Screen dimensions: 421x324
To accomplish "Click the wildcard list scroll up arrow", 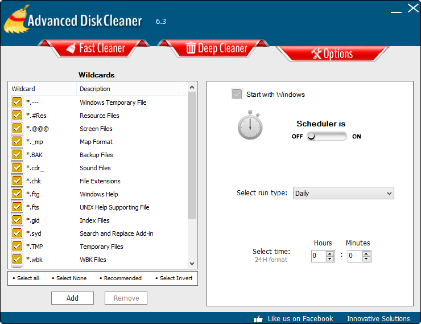I will tap(192, 87).
